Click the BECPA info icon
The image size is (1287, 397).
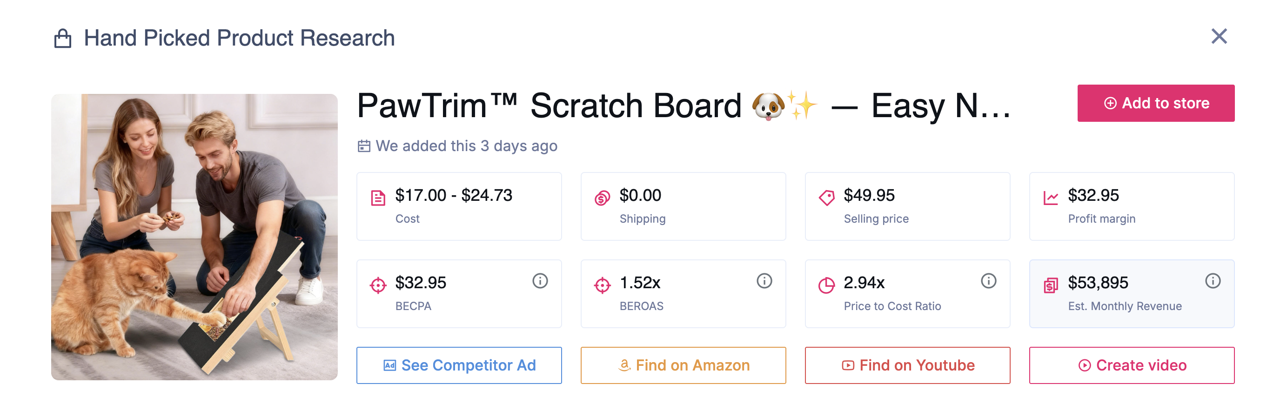pyautogui.click(x=540, y=281)
